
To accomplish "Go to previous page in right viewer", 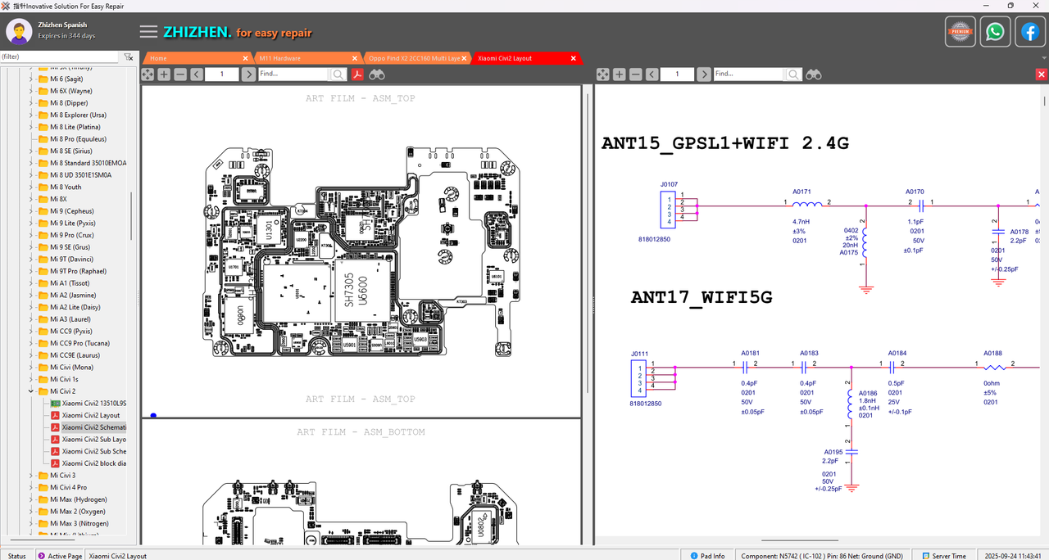I will click(652, 75).
